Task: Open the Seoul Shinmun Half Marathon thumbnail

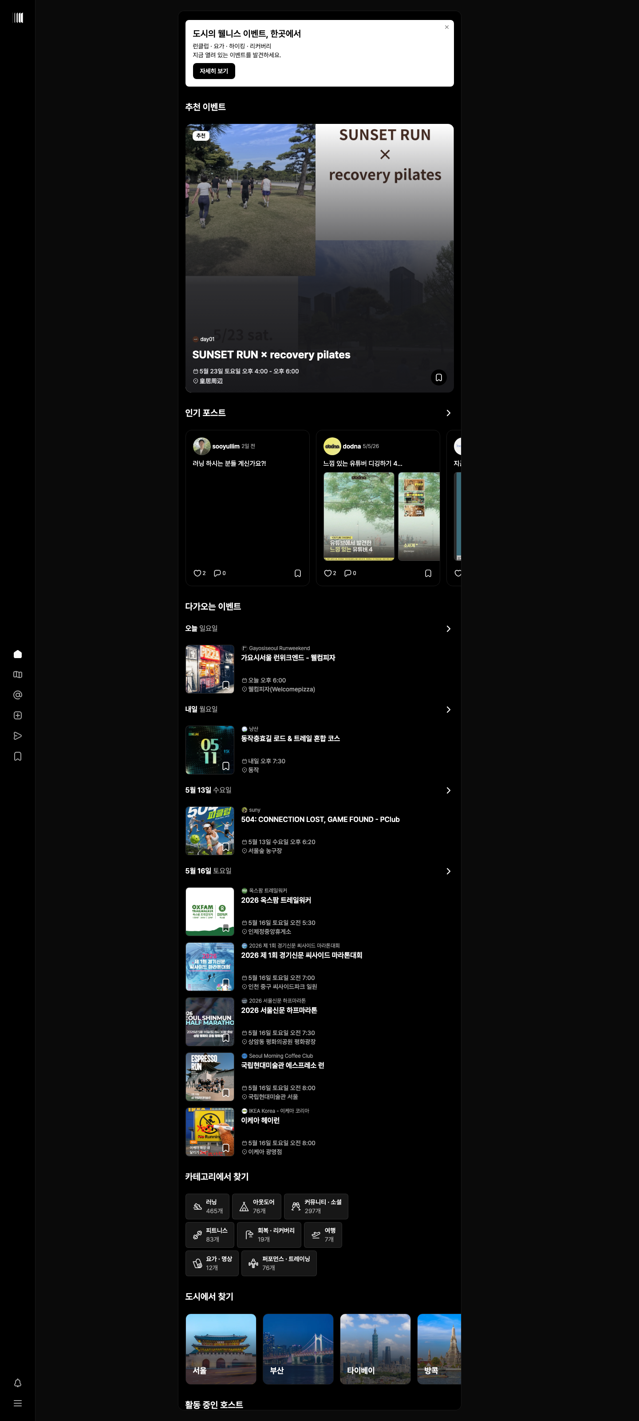Action: pyautogui.click(x=210, y=1022)
